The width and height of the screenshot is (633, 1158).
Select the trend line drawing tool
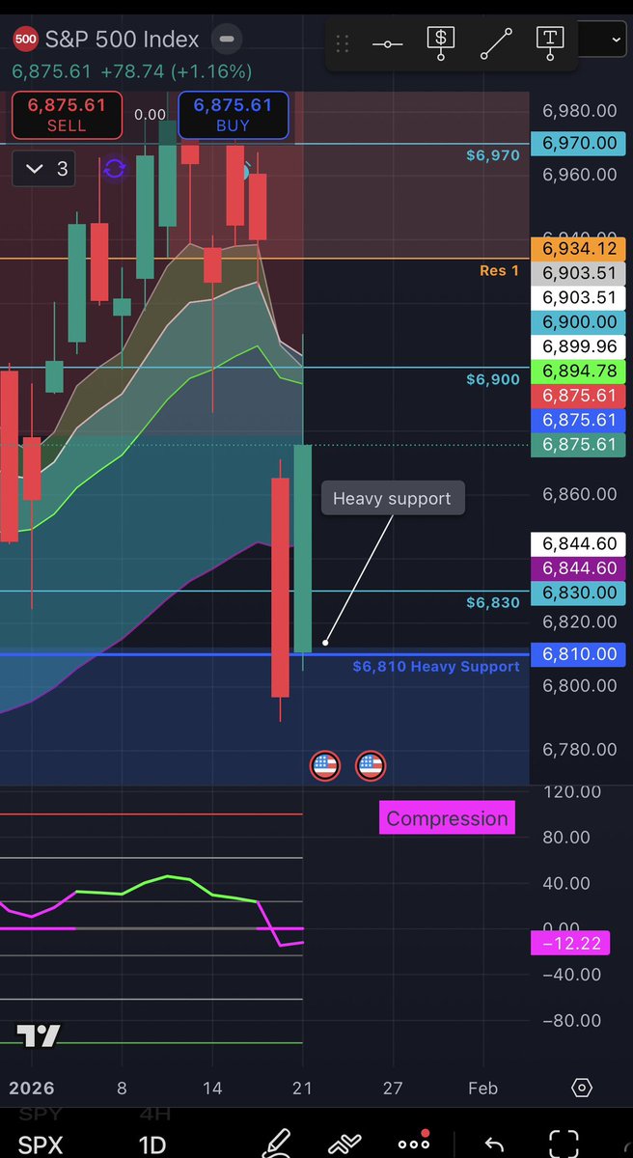pyautogui.click(x=495, y=43)
